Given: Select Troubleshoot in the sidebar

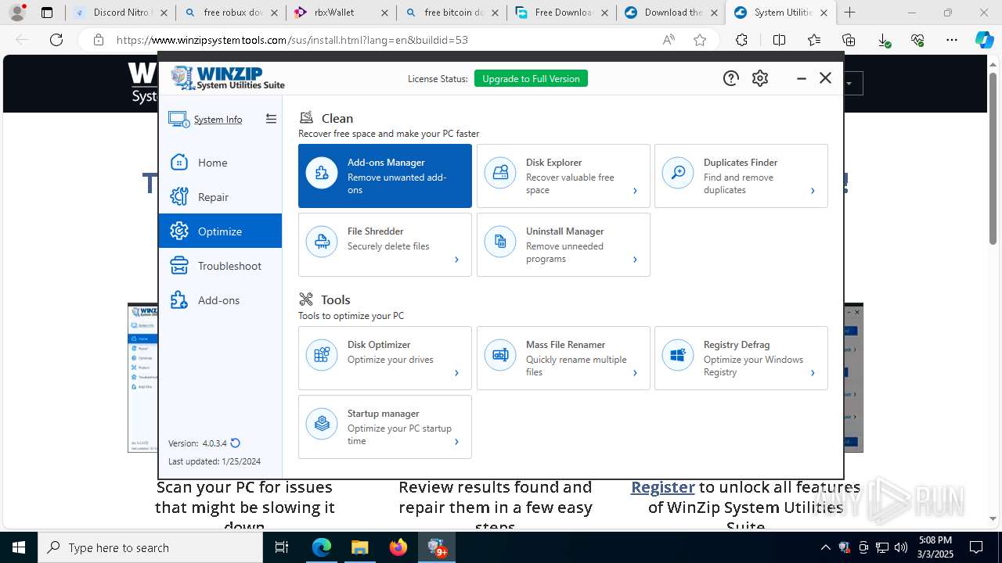Looking at the screenshot, I should [220, 266].
